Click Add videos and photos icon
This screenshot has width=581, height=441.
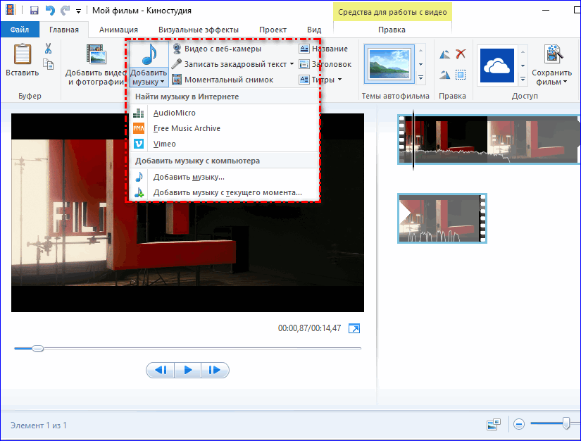[96, 55]
